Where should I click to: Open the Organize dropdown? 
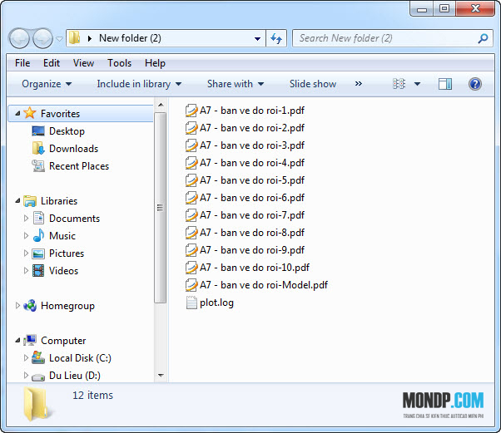[47, 84]
